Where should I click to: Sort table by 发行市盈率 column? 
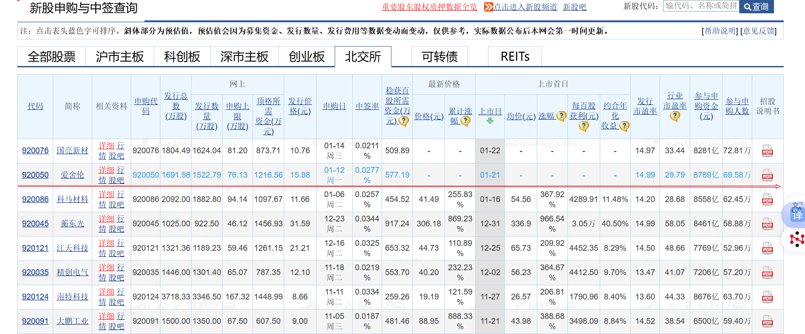[645, 106]
